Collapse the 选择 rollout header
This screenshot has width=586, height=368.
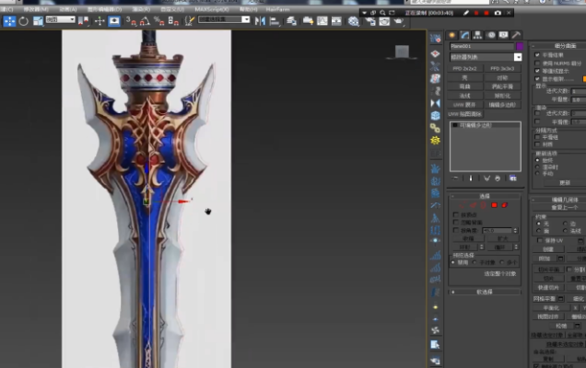point(486,195)
